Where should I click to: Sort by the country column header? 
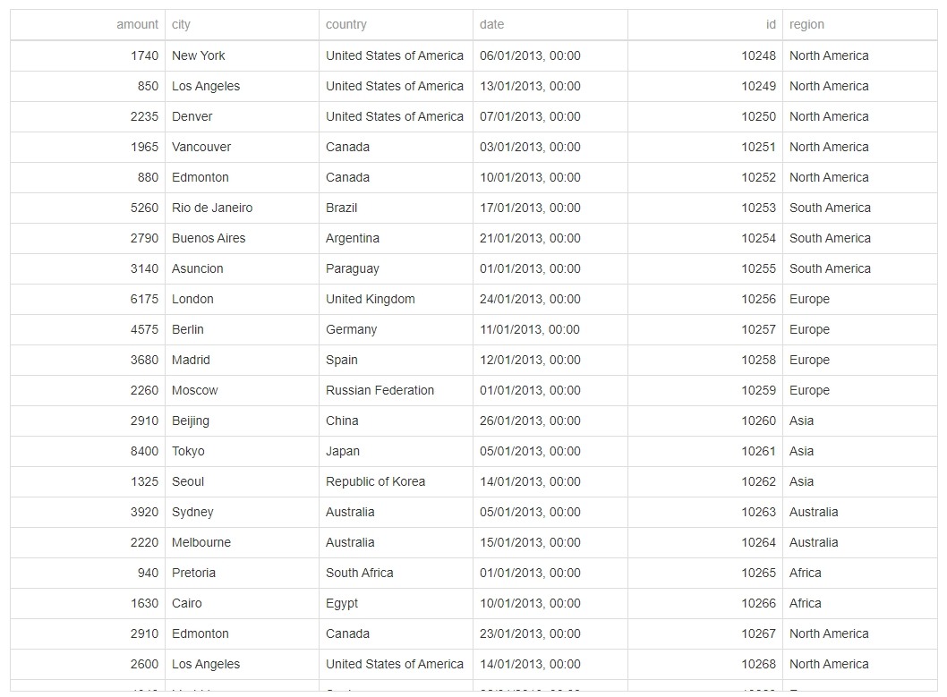[346, 25]
